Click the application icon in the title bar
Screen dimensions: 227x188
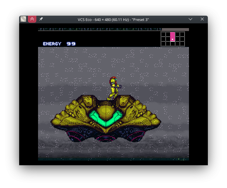pos(23,19)
